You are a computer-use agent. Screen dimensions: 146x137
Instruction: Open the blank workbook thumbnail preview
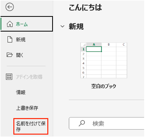[x=104, y=60]
